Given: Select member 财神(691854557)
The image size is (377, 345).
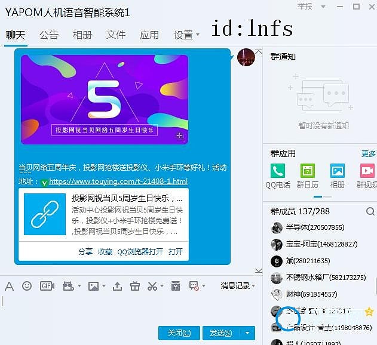Looking at the screenshot, I should pyautogui.click(x=320, y=294).
